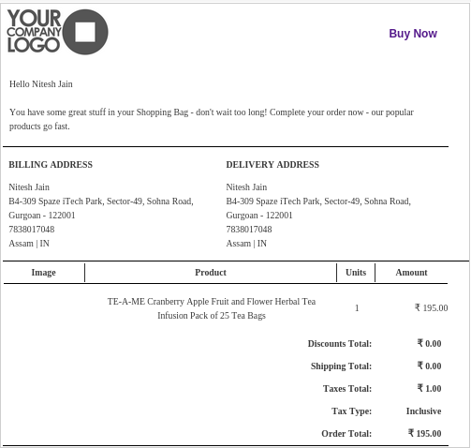Select the Hello Nitesh Jain greeting
The height and width of the screenshot is (448, 471).
click(41, 84)
